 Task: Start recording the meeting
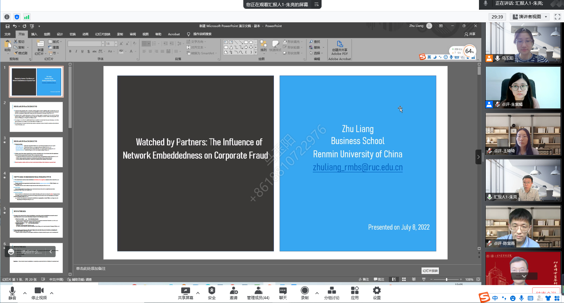[305, 293]
